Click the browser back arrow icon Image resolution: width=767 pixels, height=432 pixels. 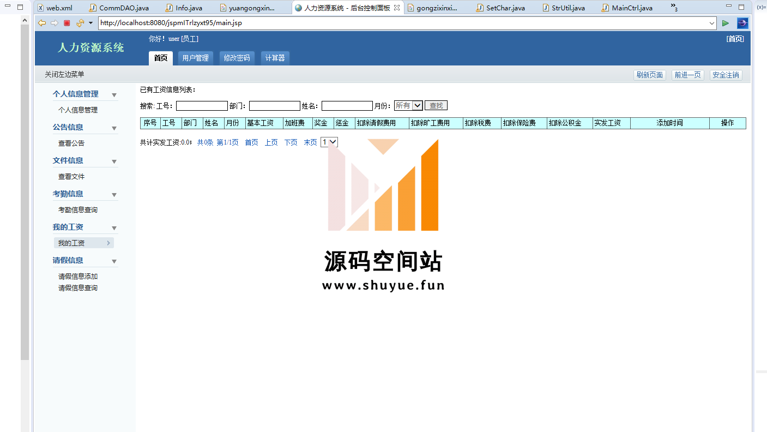pyautogui.click(x=41, y=23)
